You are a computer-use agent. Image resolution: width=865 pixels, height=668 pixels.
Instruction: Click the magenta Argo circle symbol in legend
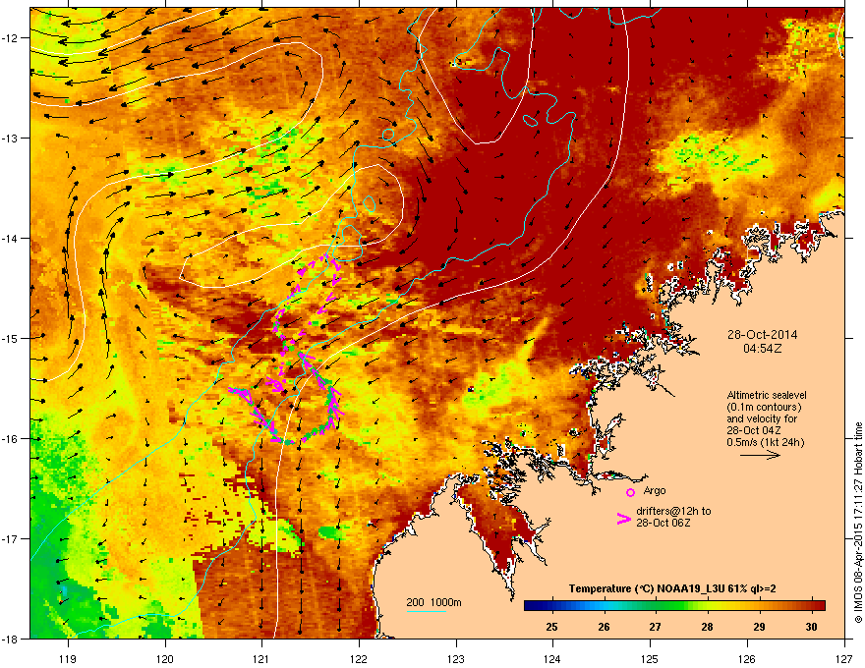(x=630, y=492)
